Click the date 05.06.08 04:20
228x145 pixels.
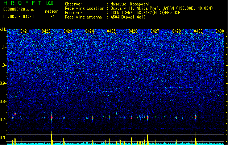pos(18,17)
